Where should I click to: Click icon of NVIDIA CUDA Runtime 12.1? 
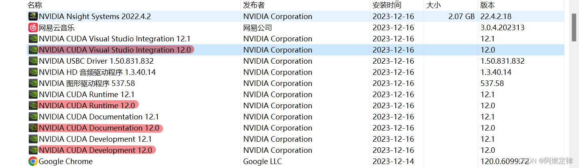click(x=33, y=94)
